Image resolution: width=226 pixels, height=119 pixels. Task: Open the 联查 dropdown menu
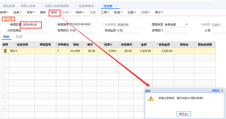pyautogui.click(x=118, y=13)
